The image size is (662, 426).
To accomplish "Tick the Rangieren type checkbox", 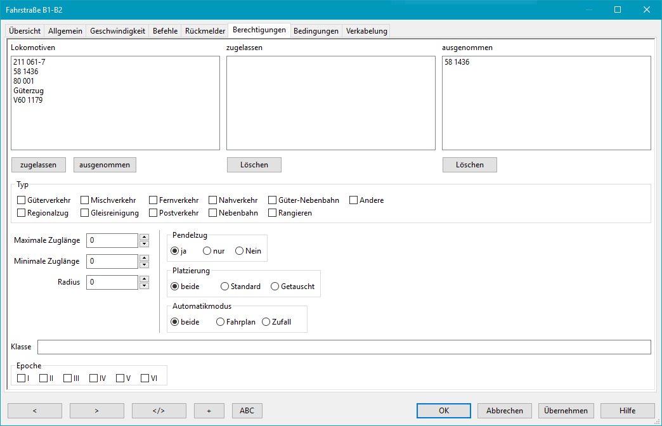I will tap(273, 213).
